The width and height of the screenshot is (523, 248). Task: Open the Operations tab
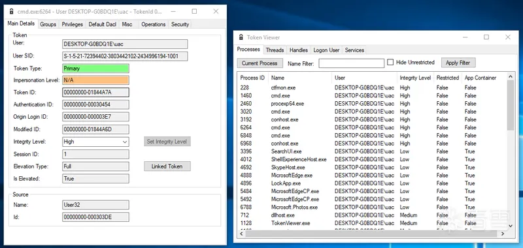coord(154,24)
